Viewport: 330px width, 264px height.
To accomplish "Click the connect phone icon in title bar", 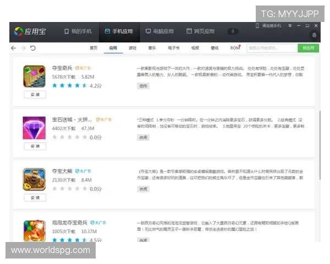I will [257, 26].
